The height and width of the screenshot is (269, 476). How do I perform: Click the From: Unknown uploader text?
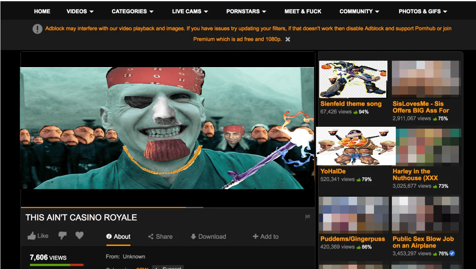(125, 257)
